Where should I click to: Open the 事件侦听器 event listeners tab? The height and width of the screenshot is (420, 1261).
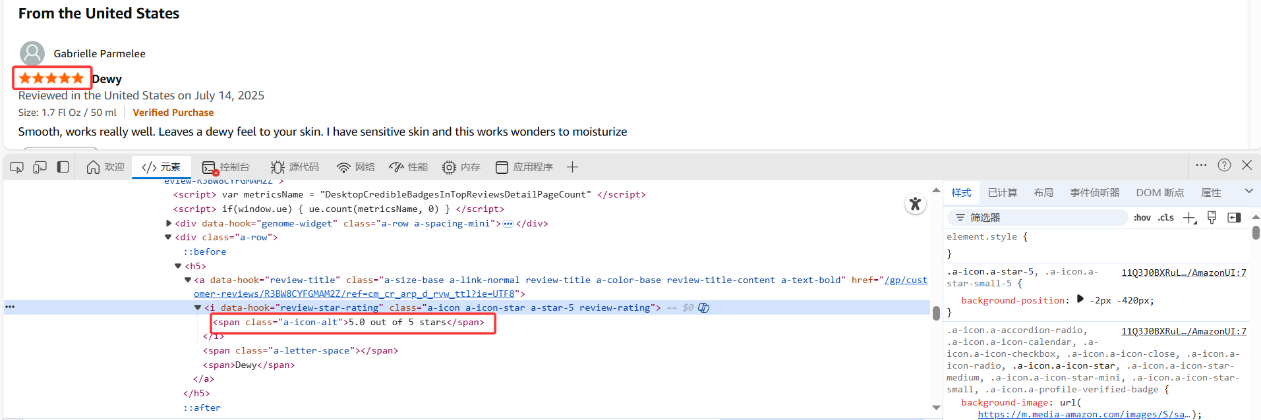coord(1095,193)
